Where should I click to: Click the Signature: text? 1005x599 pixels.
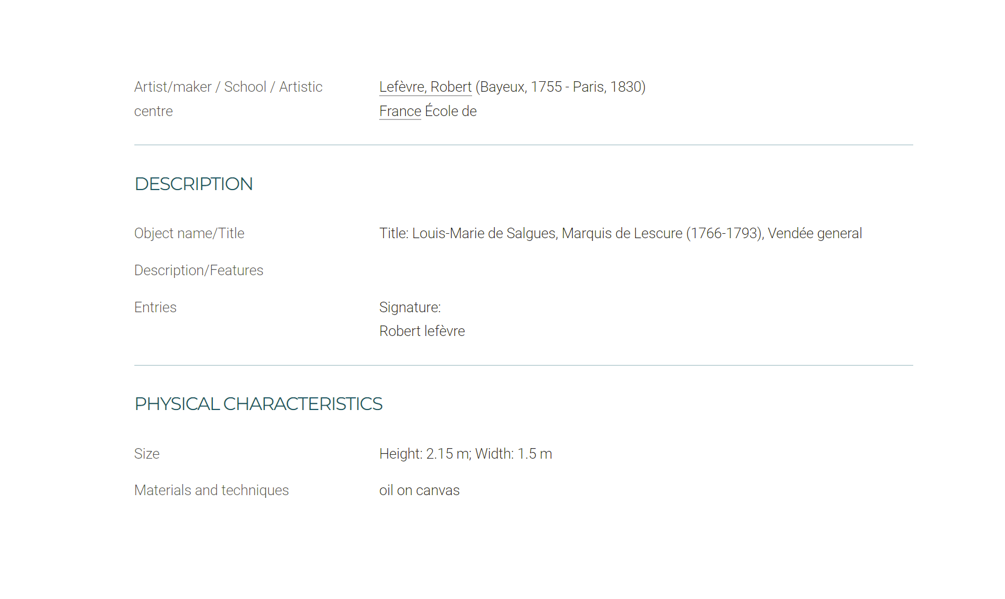coord(410,307)
